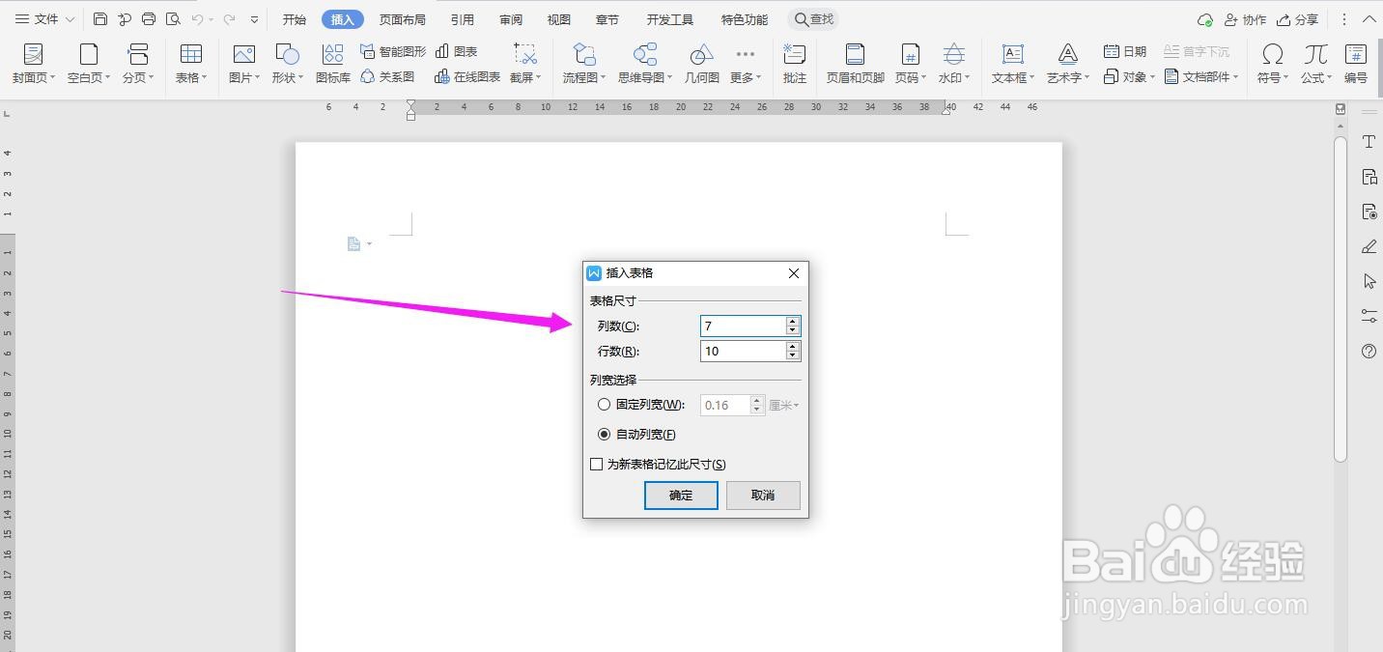
Task: Insert a comment (批注)
Action: click(x=795, y=64)
